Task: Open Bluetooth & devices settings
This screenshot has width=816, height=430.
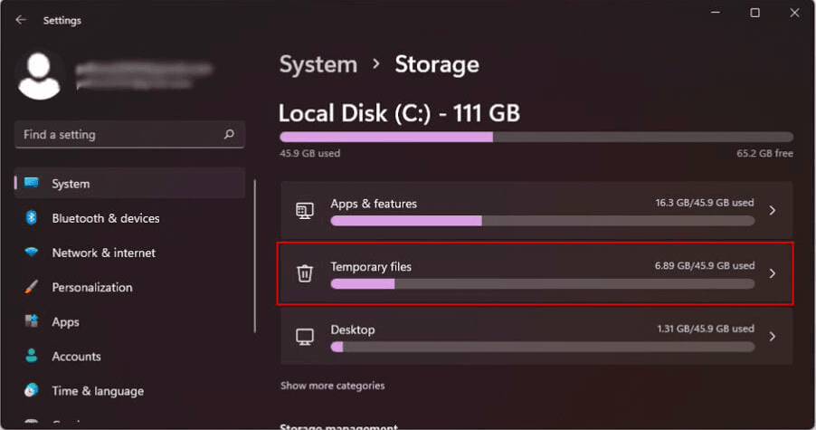Action: click(x=105, y=218)
